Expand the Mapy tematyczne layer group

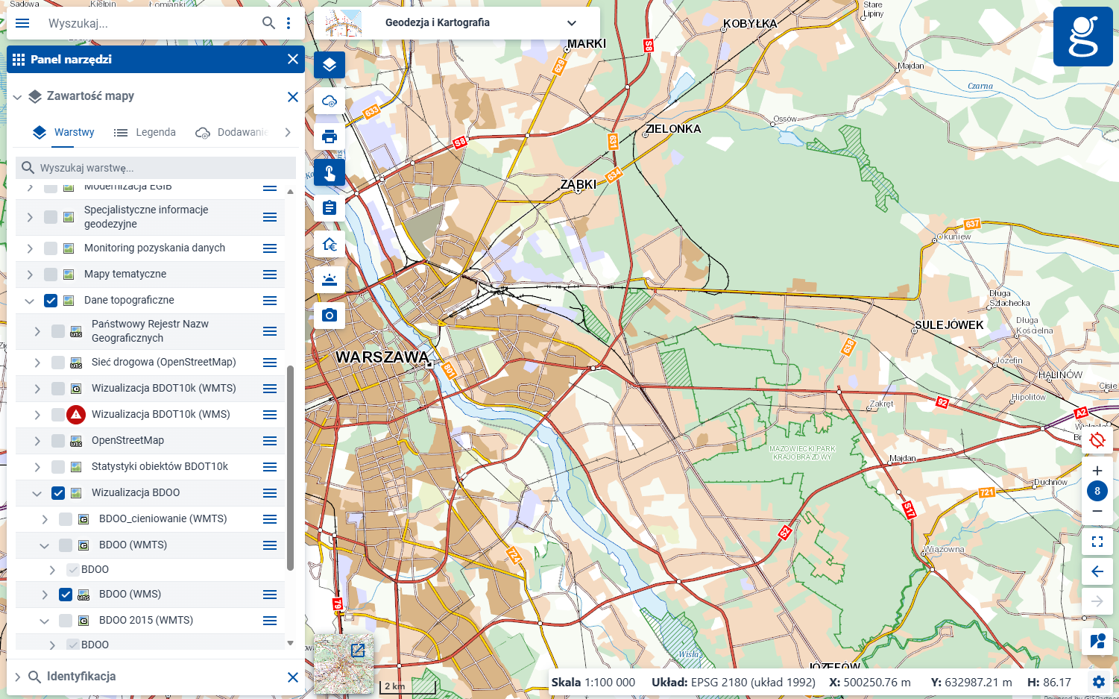coord(30,275)
